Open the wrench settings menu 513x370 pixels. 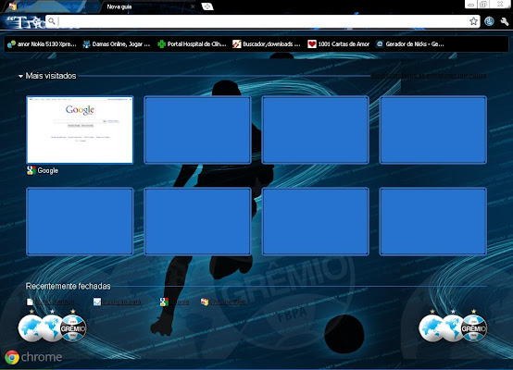coord(504,21)
